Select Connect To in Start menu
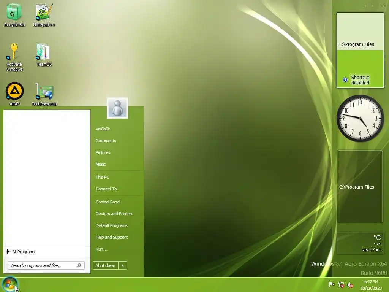The height and width of the screenshot is (292, 389). tap(106, 189)
